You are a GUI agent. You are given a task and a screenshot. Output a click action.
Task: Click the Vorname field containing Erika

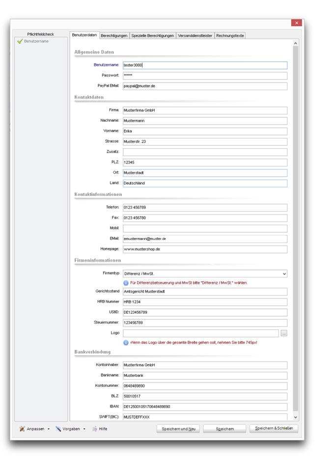pos(205,131)
